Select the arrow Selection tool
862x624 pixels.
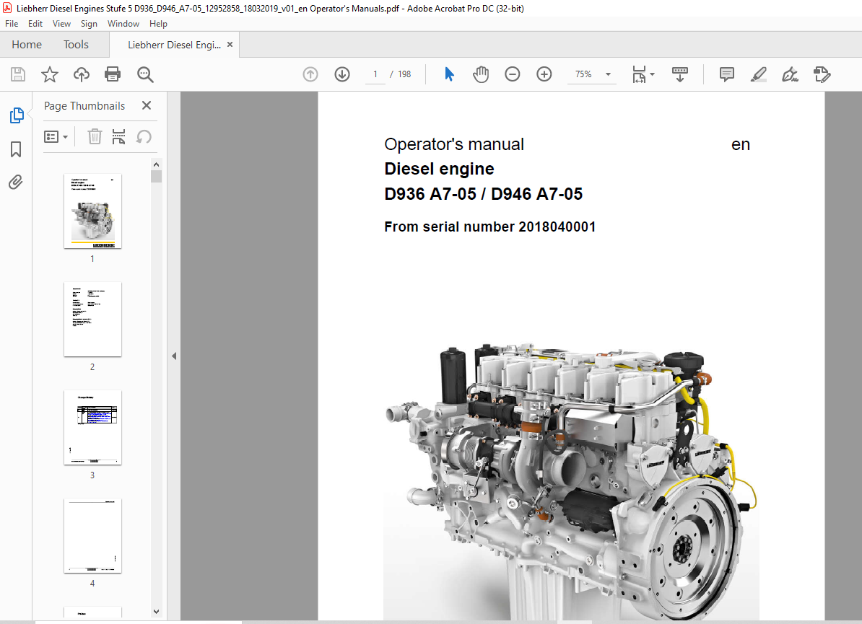tap(449, 74)
